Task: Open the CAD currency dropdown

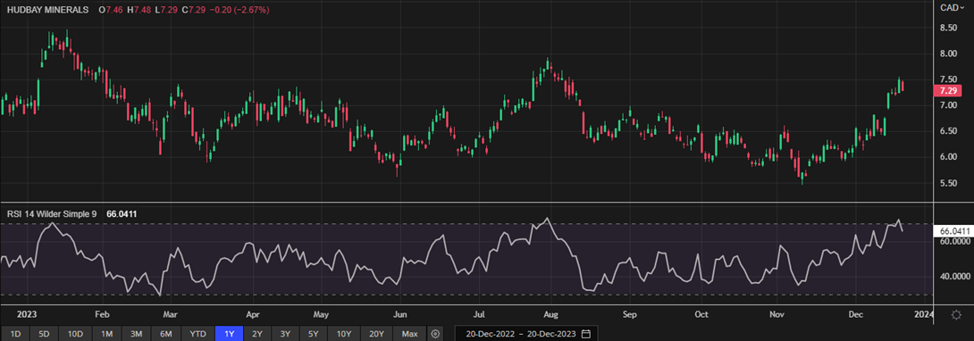Action: point(952,7)
